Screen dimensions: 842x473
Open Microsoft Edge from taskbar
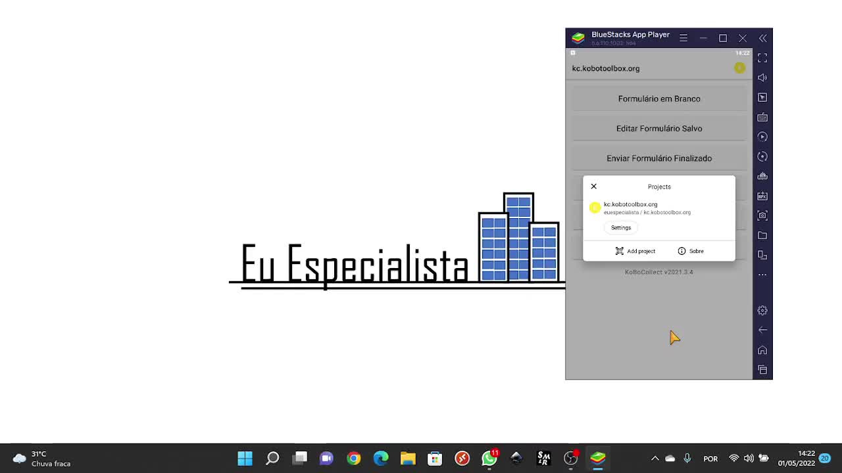click(381, 458)
